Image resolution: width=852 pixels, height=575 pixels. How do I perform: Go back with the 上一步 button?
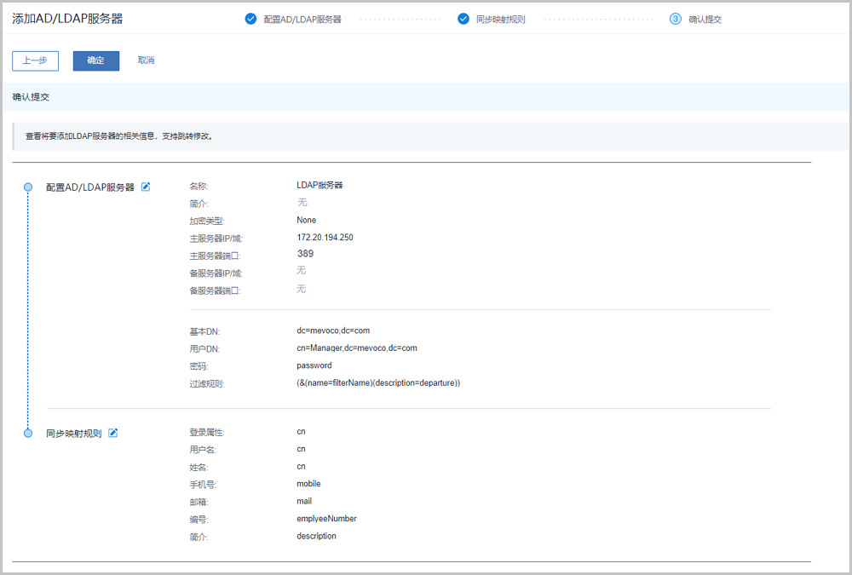[x=35, y=60]
